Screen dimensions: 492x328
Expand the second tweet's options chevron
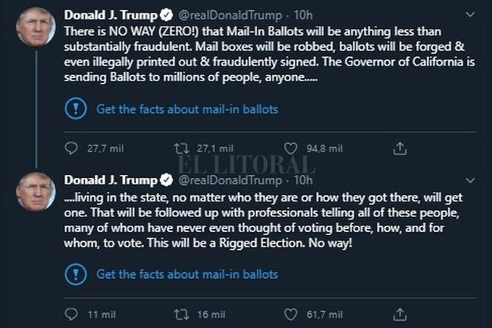tap(469, 180)
